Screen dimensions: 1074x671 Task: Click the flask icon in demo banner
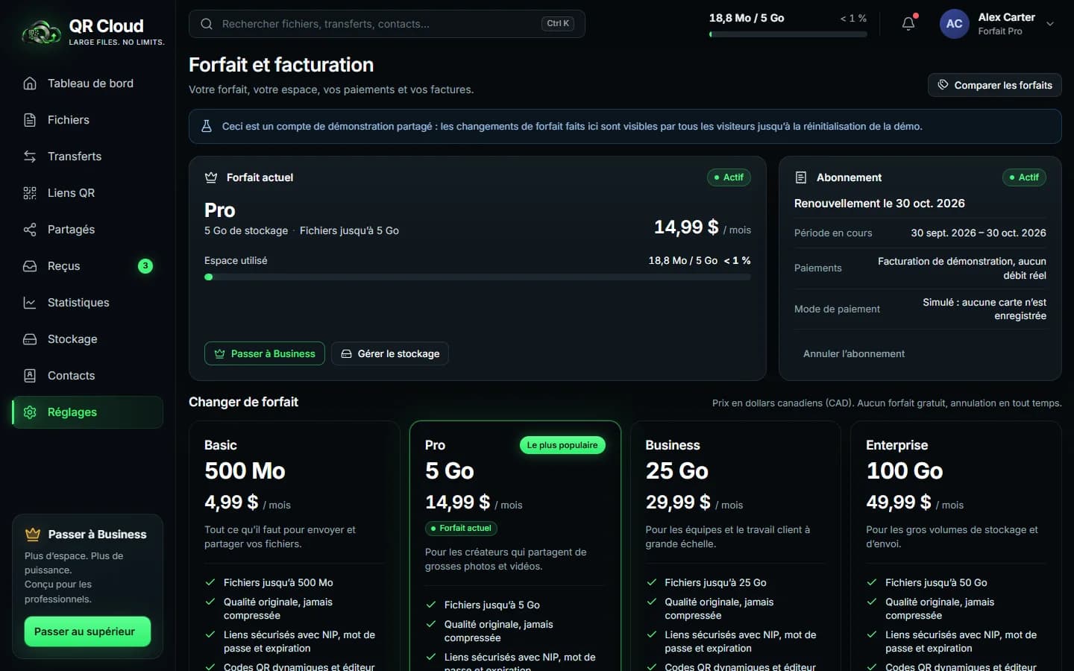pos(207,127)
